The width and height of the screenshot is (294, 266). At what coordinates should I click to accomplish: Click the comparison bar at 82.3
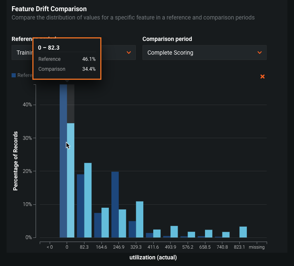click(88, 200)
